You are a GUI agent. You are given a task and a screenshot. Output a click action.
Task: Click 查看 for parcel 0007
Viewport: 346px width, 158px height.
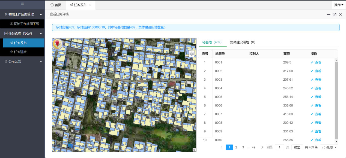[x=316, y=114]
